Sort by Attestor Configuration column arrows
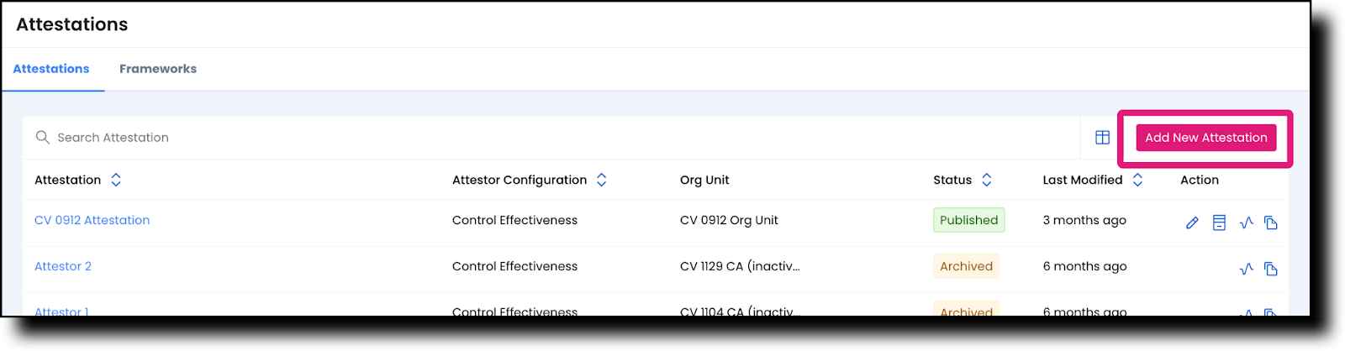The height and width of the screenshot is (351, 1345). [602, 180]
